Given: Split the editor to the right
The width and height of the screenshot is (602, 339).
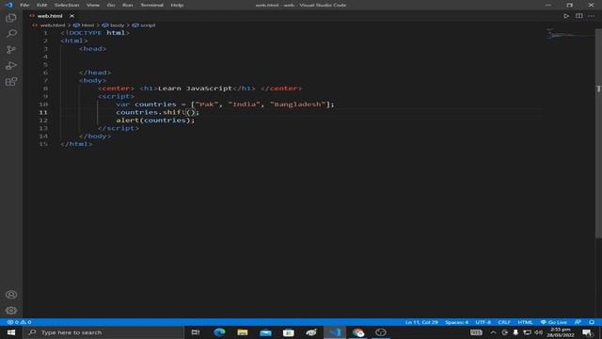Looking at the screenshot, I should click(579, 16).
